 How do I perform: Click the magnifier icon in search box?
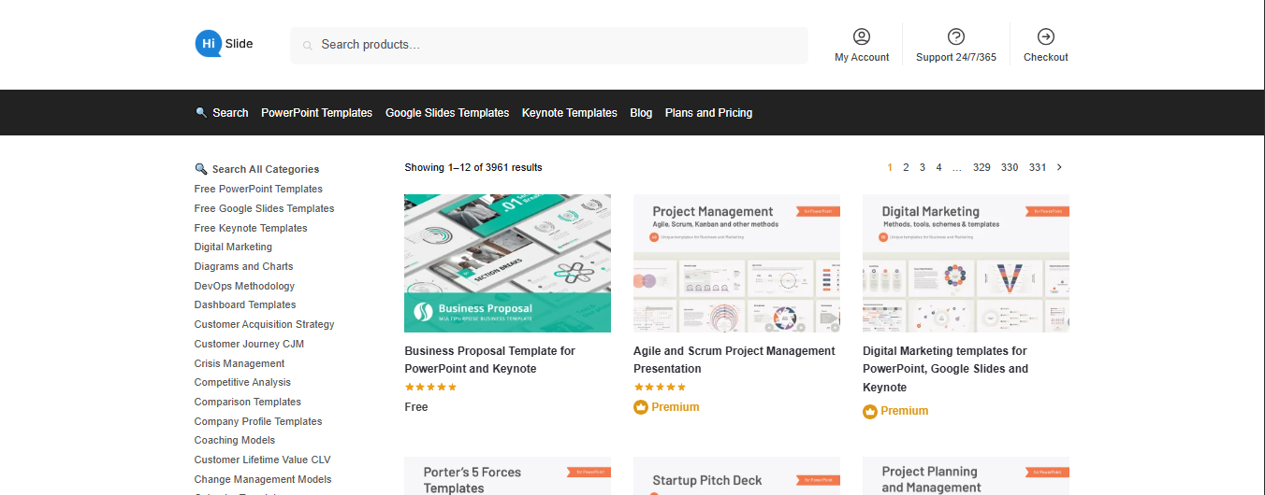click(x=308, y=45)
